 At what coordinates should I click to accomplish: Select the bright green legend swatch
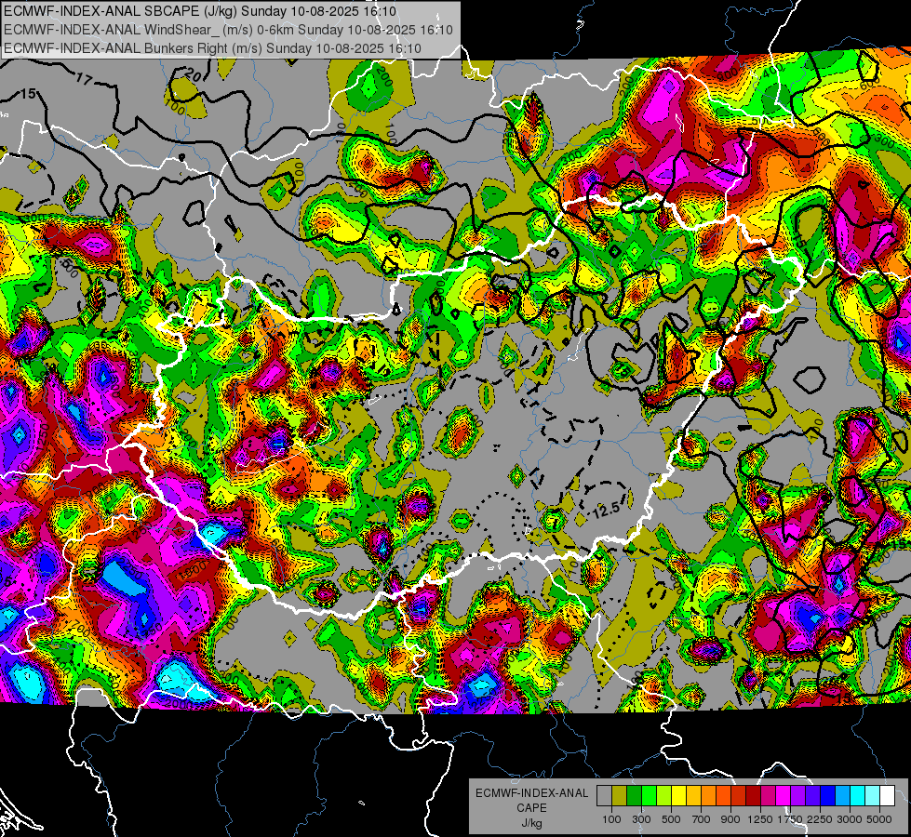[x=649, y=795]
